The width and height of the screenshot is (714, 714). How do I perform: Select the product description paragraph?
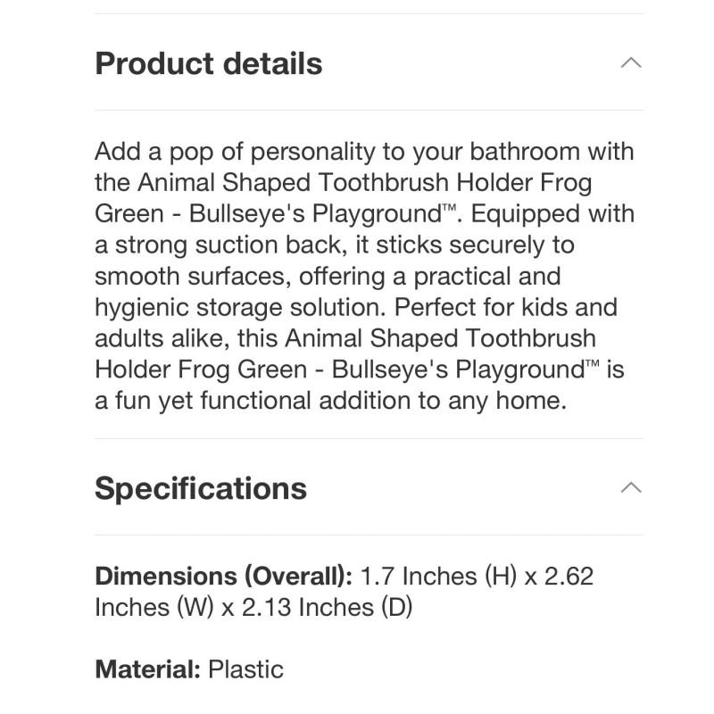coord(357,277)
